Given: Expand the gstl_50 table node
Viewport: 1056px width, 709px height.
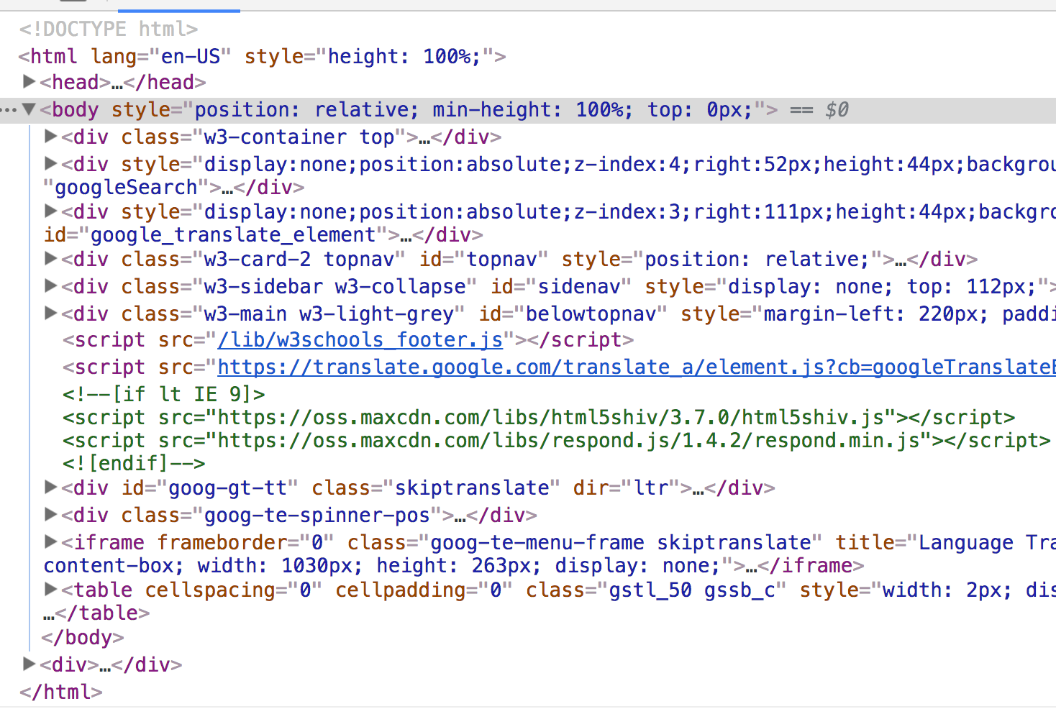Looking at the screenshot, I should pos(51,588).
